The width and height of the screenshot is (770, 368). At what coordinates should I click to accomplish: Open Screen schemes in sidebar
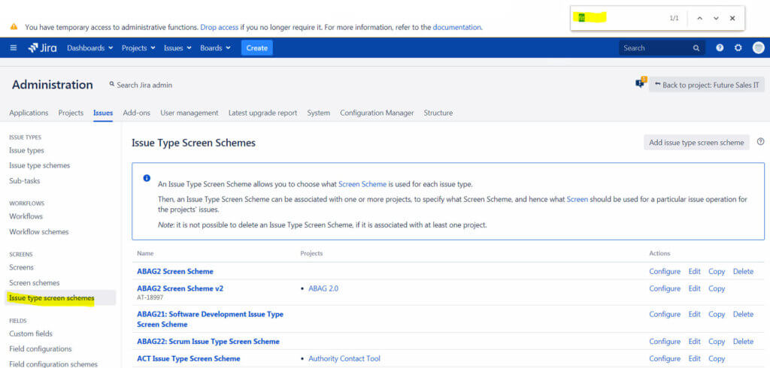(35, 283)
